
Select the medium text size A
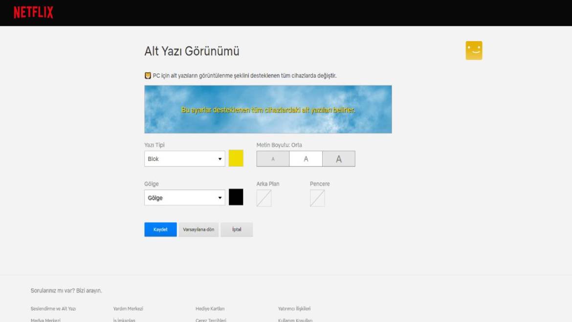pyautogui.click(x=306, y=159)
